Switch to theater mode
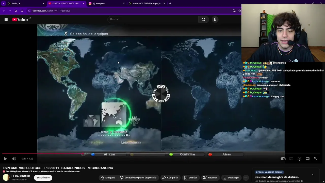Image resolution: width=325 pixels, height=183 pixels. (x=307, y=159)
